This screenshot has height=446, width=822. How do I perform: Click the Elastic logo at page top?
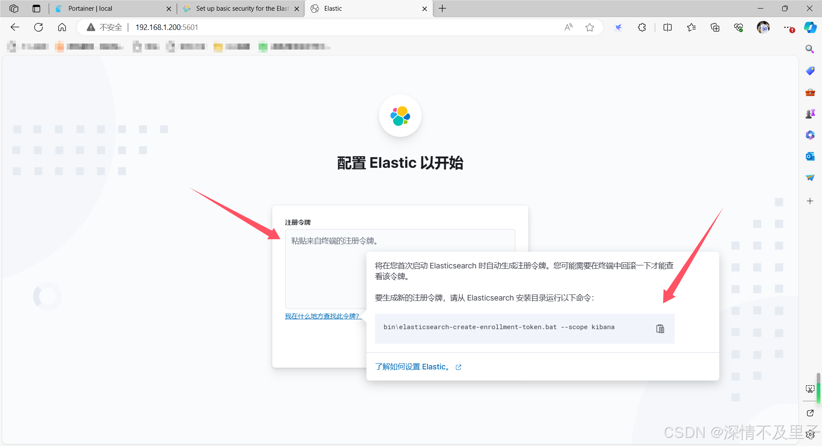click(400, 116)
